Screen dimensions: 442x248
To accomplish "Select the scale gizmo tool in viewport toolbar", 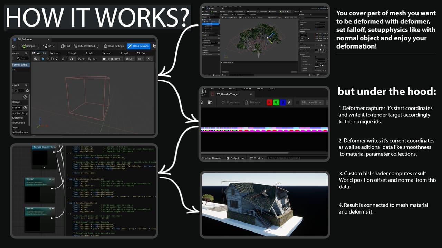I will 57,59.
